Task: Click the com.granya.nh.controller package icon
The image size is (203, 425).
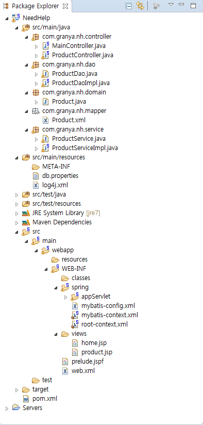Action: [36, 37]
